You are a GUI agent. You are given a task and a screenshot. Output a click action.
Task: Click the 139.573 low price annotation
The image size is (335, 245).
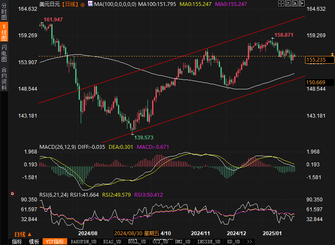[x=144, y=138]
